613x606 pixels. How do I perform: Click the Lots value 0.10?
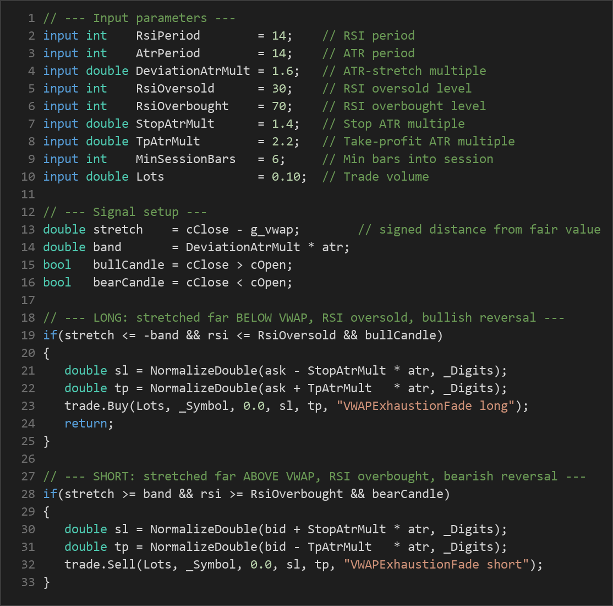pyautogui.click(x=286, y=176)
